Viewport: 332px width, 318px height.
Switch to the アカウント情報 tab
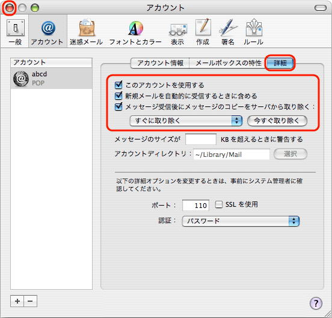click(x=160, y=63)
